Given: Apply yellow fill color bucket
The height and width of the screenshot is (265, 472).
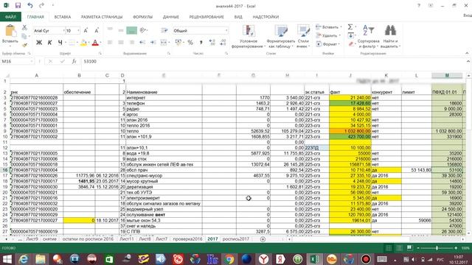Looking at the screenshot, I should point(83,43).
